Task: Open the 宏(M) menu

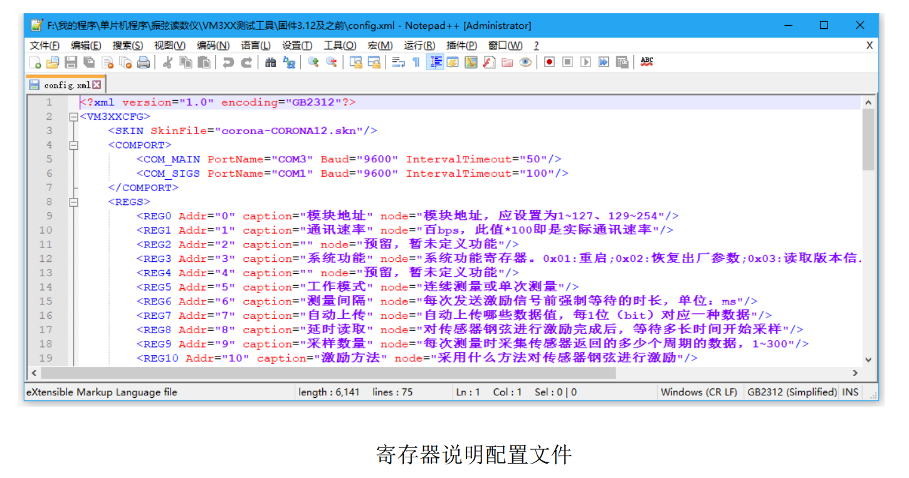Action: point(380,45)
